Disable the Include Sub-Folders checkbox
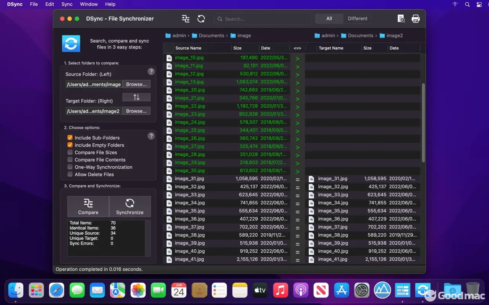The width and height of the screenshot is (489, 305). tap(70, 138)
